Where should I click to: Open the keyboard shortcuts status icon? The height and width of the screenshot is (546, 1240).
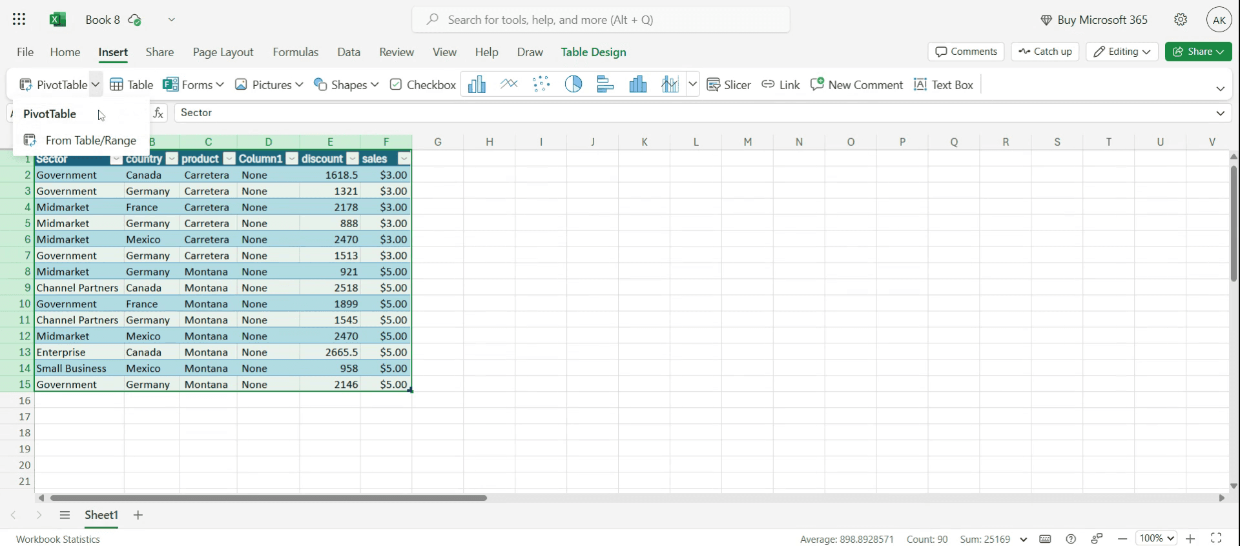1045,539
